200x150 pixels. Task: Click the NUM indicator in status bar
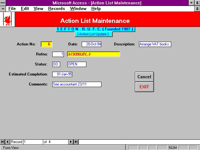[173, 148]
